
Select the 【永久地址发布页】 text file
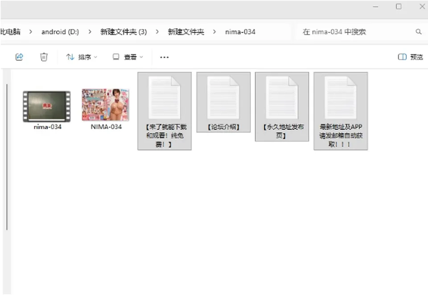[282, 107]
